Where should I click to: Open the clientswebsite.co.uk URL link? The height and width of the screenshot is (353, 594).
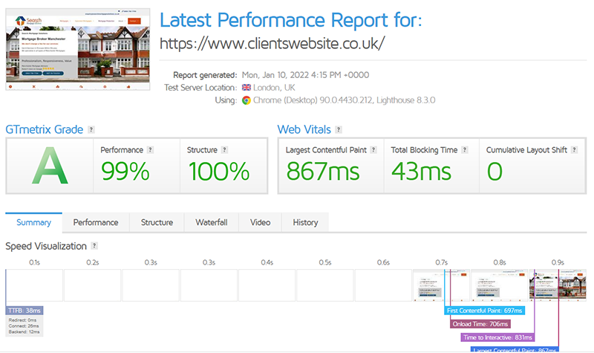(x=272, y=43)
